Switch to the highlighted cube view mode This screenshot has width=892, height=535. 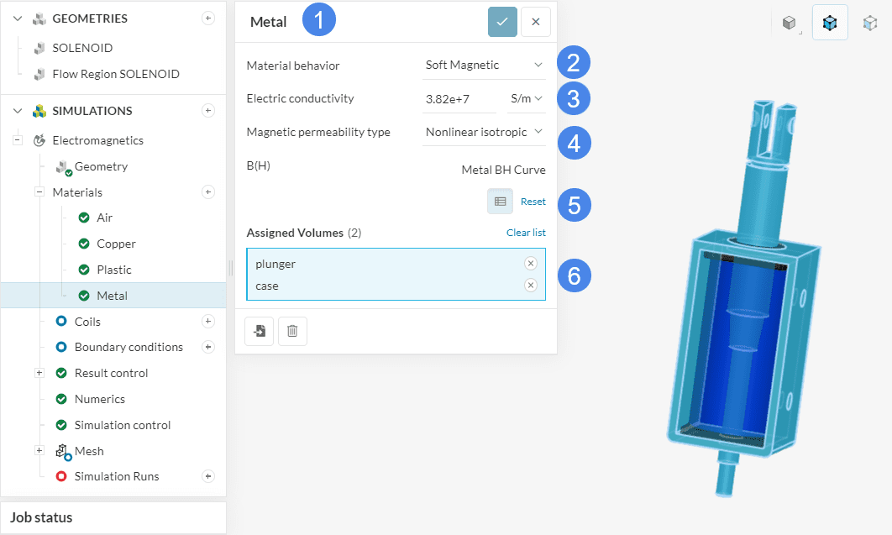(x=830, y=24)
